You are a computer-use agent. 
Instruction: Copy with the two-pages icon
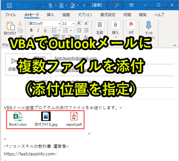click(20, 30)
